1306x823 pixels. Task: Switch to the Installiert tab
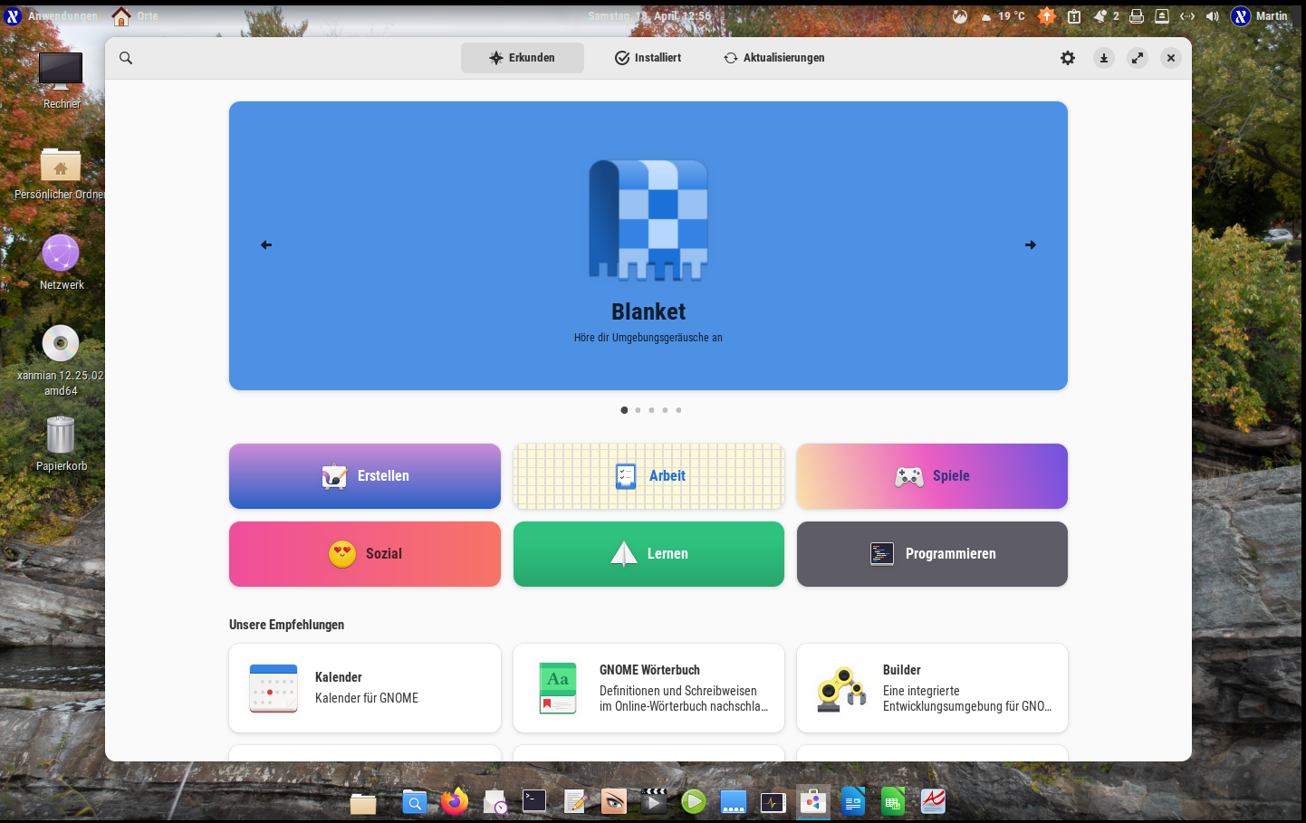648,58
